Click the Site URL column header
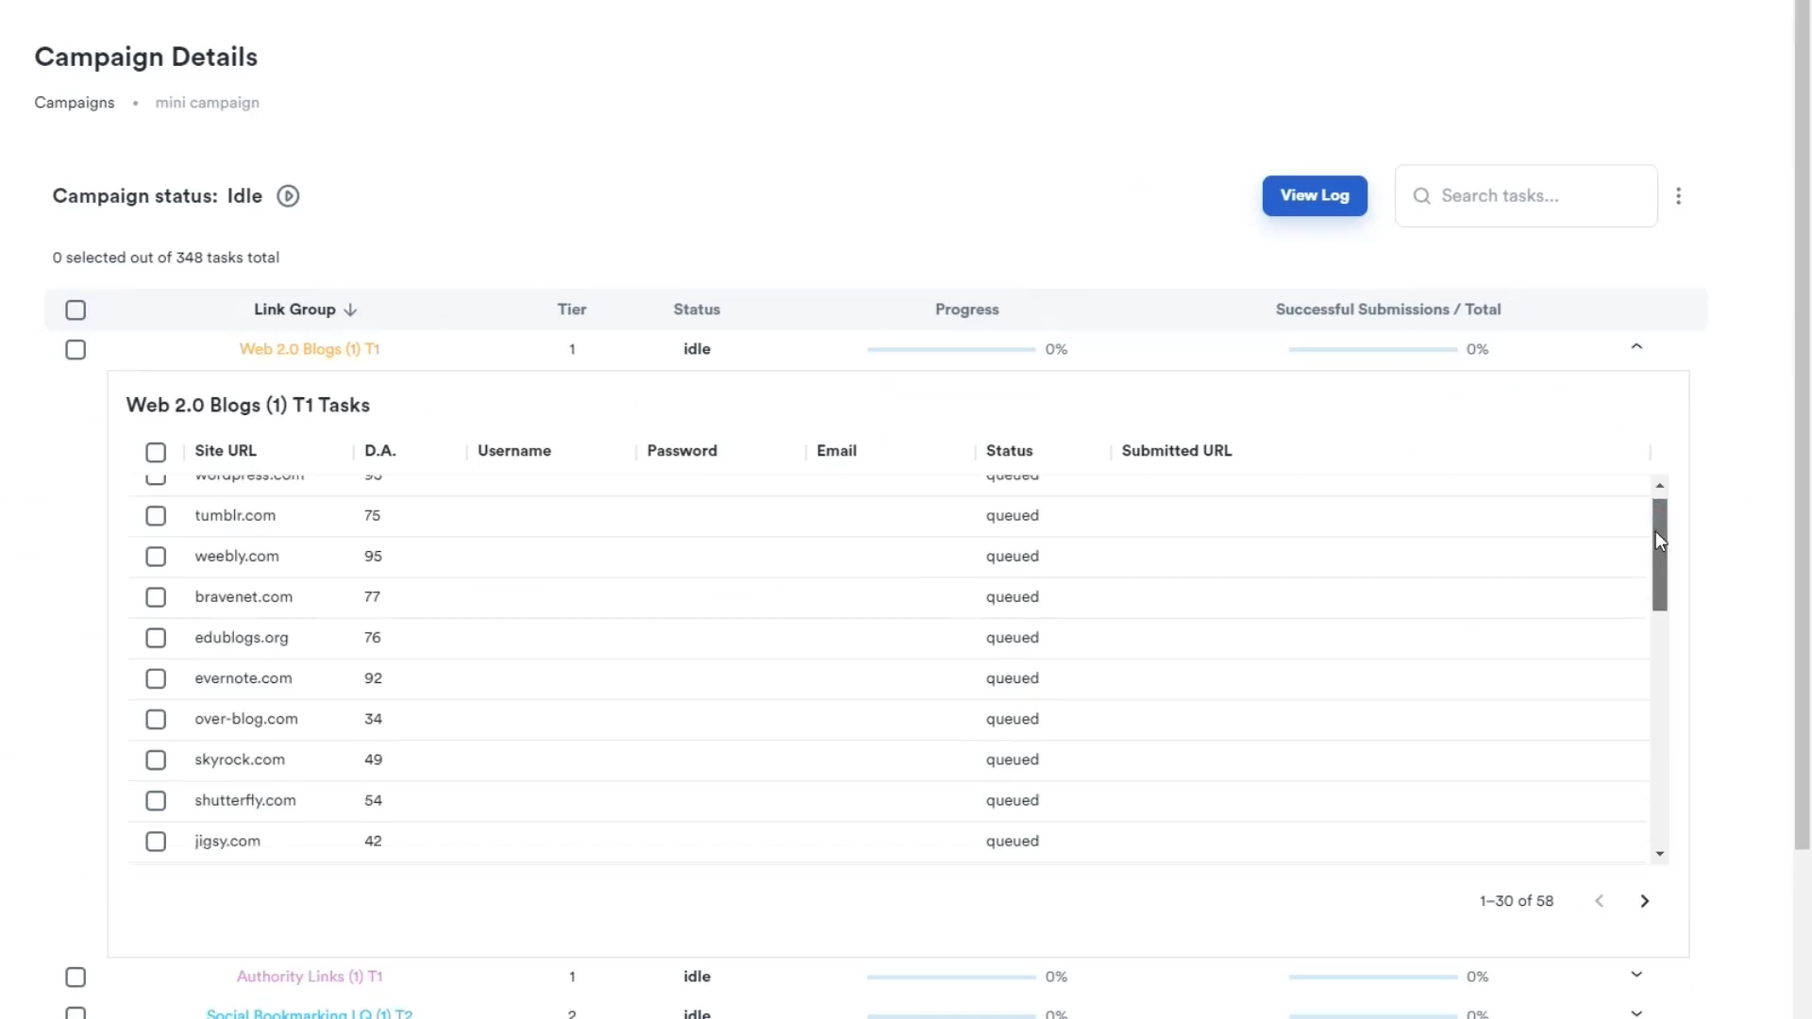 pos(226,451)
